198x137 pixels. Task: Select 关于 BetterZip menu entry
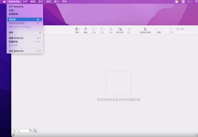pyautogui.click(x=25, y=7)
